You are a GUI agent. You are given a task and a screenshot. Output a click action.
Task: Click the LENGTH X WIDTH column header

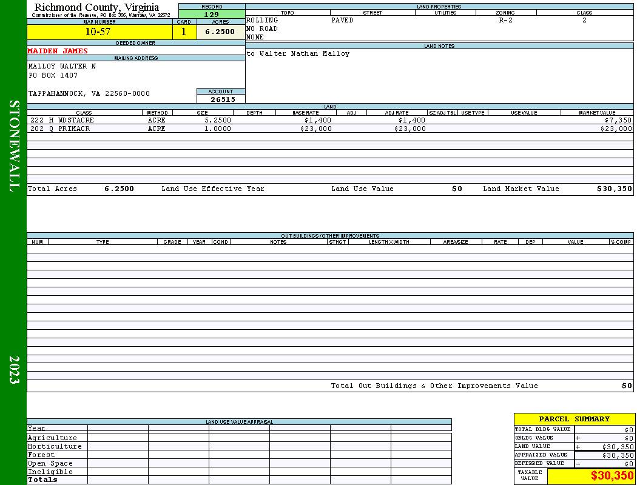tap(389, 242)
